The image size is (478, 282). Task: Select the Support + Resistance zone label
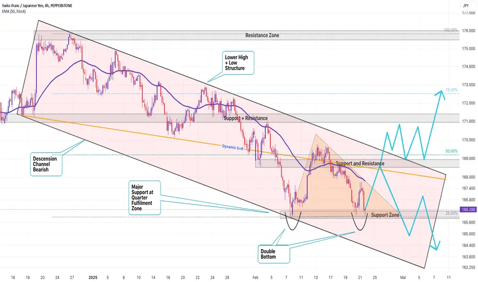246,118
